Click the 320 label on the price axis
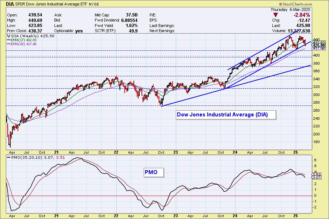 pyautogui.click(x=317, y=87)
